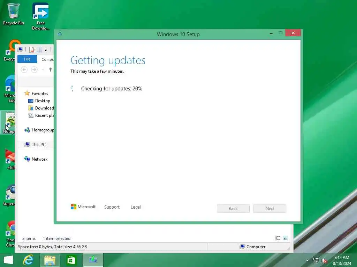This screenshot has width=357, height=267.
Task: Select Windows 10 Setup taskbar icon
Action: (93, 260)
